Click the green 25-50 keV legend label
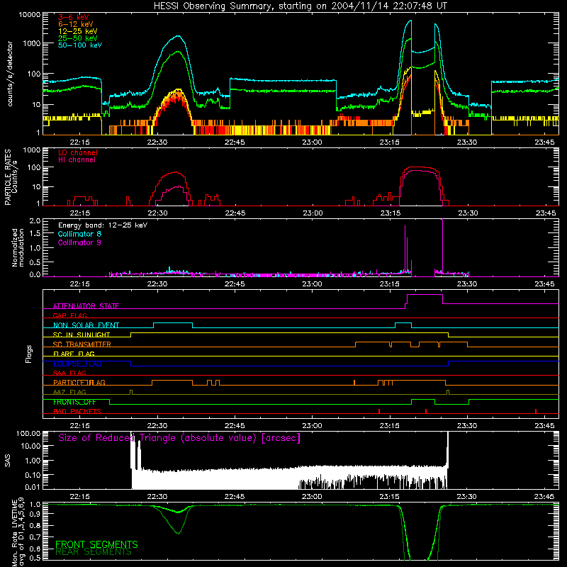567x567 pixels. (x=78, y=38)
